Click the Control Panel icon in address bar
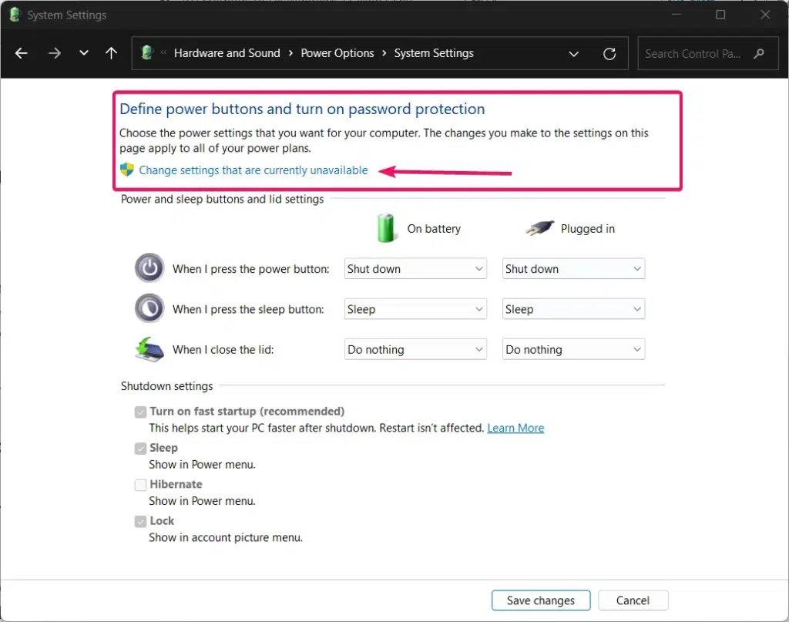This screenshot has width=789, height=622. [x=147, y=52]
